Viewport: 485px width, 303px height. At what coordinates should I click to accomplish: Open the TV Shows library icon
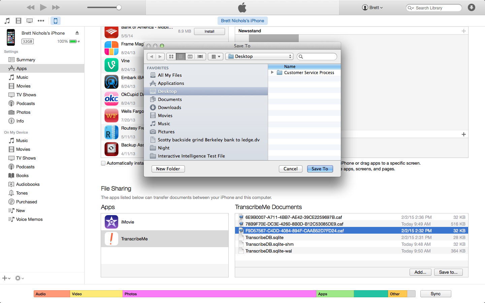[x=30, y=21]
